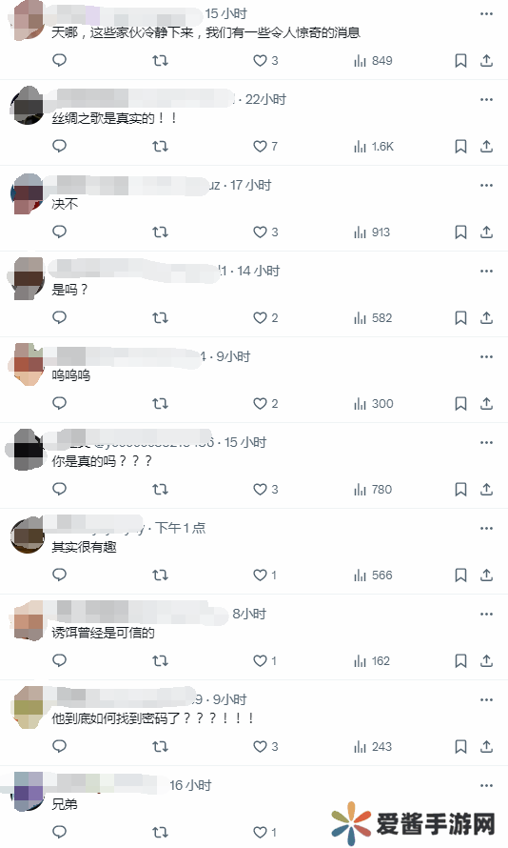Share the comment with 849 views

pyautogui.click(x=486, y=61)
